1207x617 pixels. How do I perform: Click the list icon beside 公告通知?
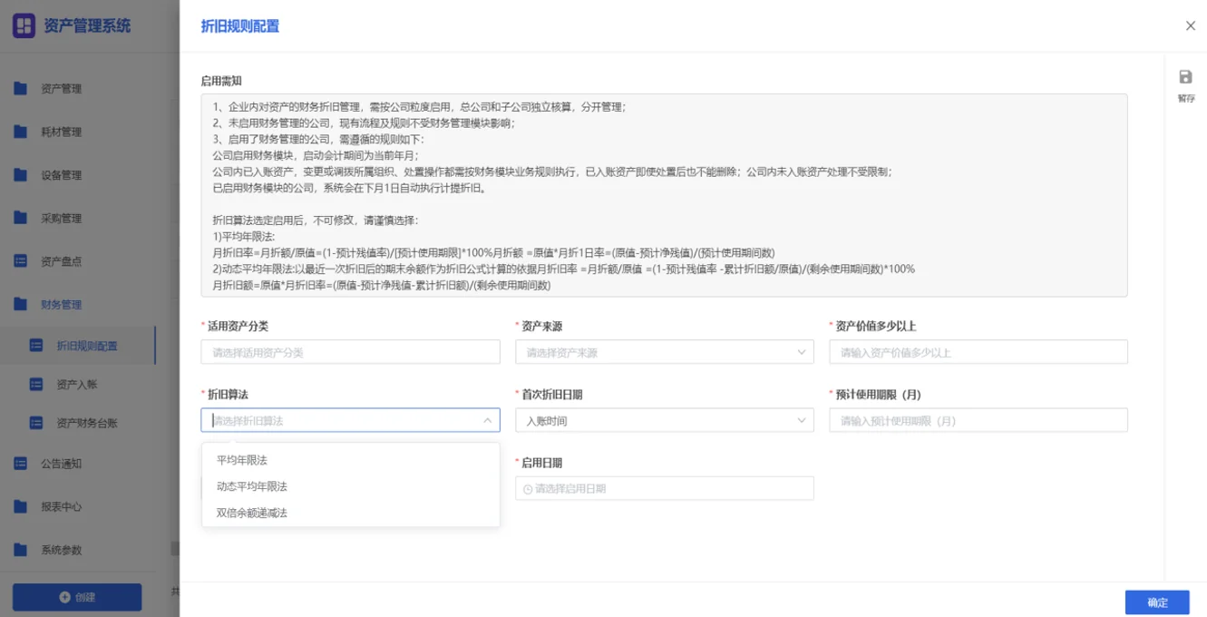click(x=21, y=464)
